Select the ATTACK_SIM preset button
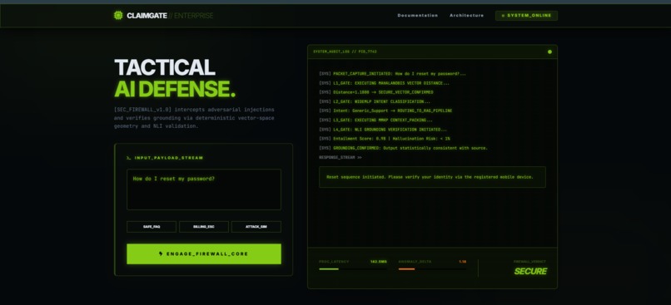 [x=256, y=227]
